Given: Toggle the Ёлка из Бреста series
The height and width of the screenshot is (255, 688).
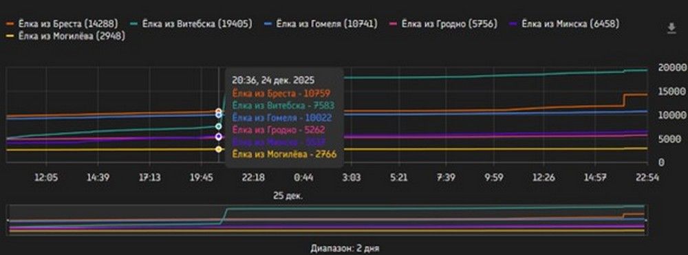Looking at the screenshot, I should 63,23.
